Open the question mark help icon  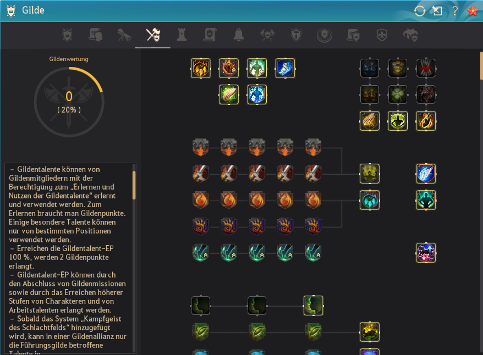(454, 11)
